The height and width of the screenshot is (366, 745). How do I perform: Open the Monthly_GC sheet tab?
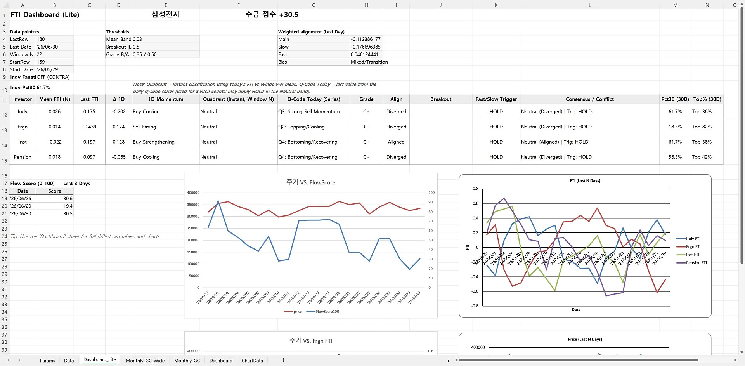pyautogui.click(x=187, y=361)
